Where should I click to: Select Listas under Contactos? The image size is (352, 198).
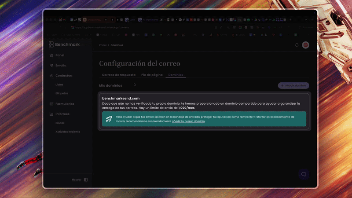click(59, 84)
